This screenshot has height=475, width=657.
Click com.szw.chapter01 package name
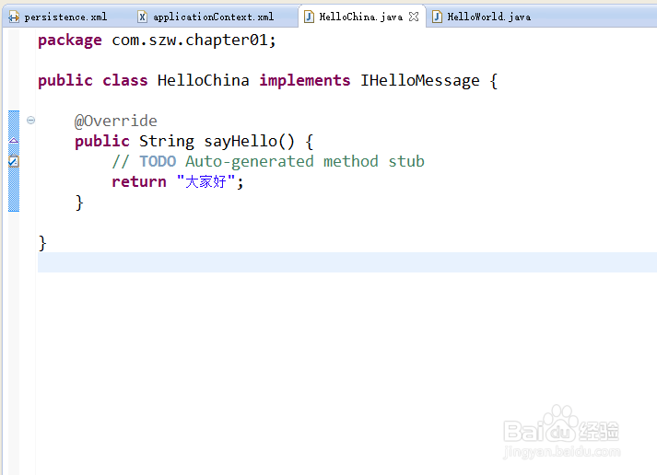[190, 41]
